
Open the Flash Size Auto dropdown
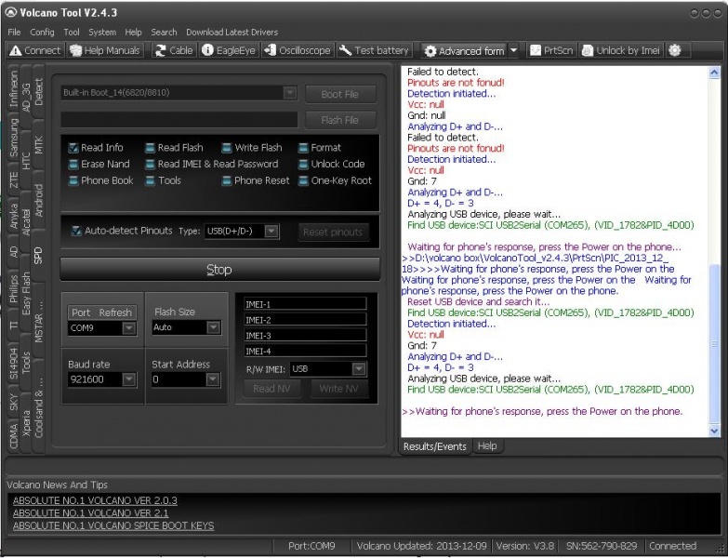click(213, 327)
